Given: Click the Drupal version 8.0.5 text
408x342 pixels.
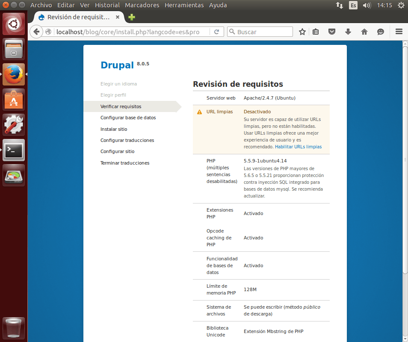Looking at the screenshot, I should pyautogui.click(x=143, y=64).
